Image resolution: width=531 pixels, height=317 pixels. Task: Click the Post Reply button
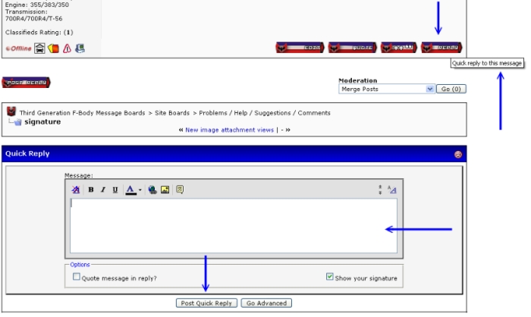[27, 82]
